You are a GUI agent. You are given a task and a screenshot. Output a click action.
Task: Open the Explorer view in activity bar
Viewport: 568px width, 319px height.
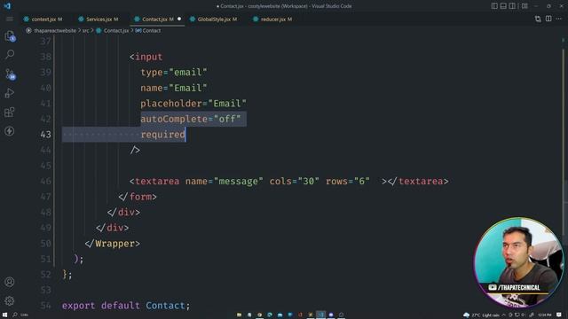[10, 35]
